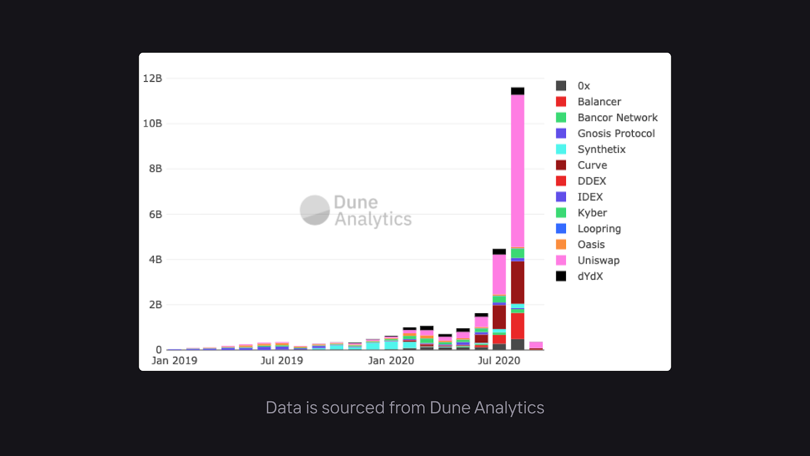Select the tallest bar's pink Uniswap segment

517,171
